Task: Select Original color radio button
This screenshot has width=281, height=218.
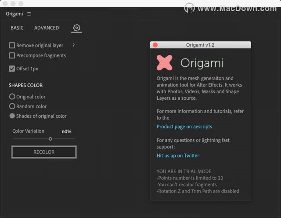Action: click(12, 97)
